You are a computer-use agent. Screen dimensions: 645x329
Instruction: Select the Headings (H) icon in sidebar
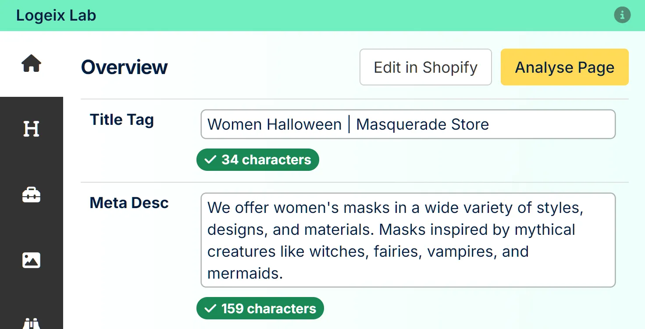(x=31, y=129)
